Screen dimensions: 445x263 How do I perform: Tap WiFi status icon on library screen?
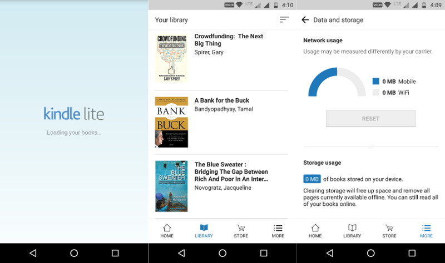tap(239, 5)
